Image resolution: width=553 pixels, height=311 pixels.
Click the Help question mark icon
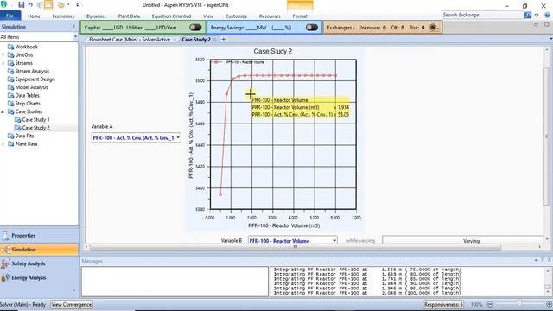point(547,16)
